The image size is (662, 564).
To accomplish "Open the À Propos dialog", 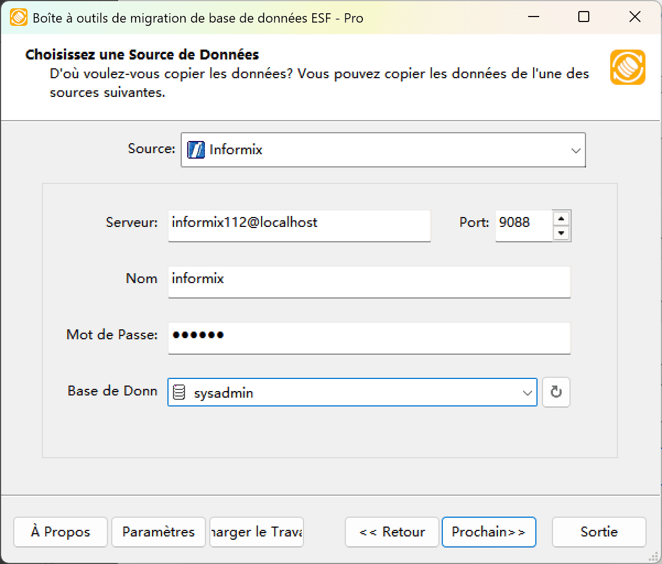I will pyautogui.click(x=60, y=532).
